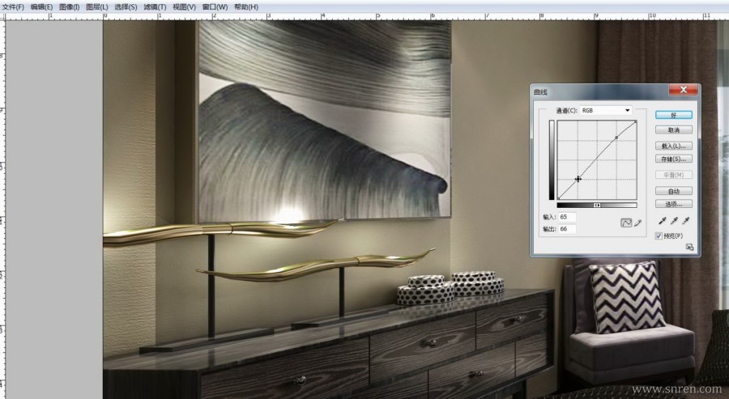Cancel curves with the 取消 button
The width and height of the screenshot is (729, 399).
click(674, 129)
